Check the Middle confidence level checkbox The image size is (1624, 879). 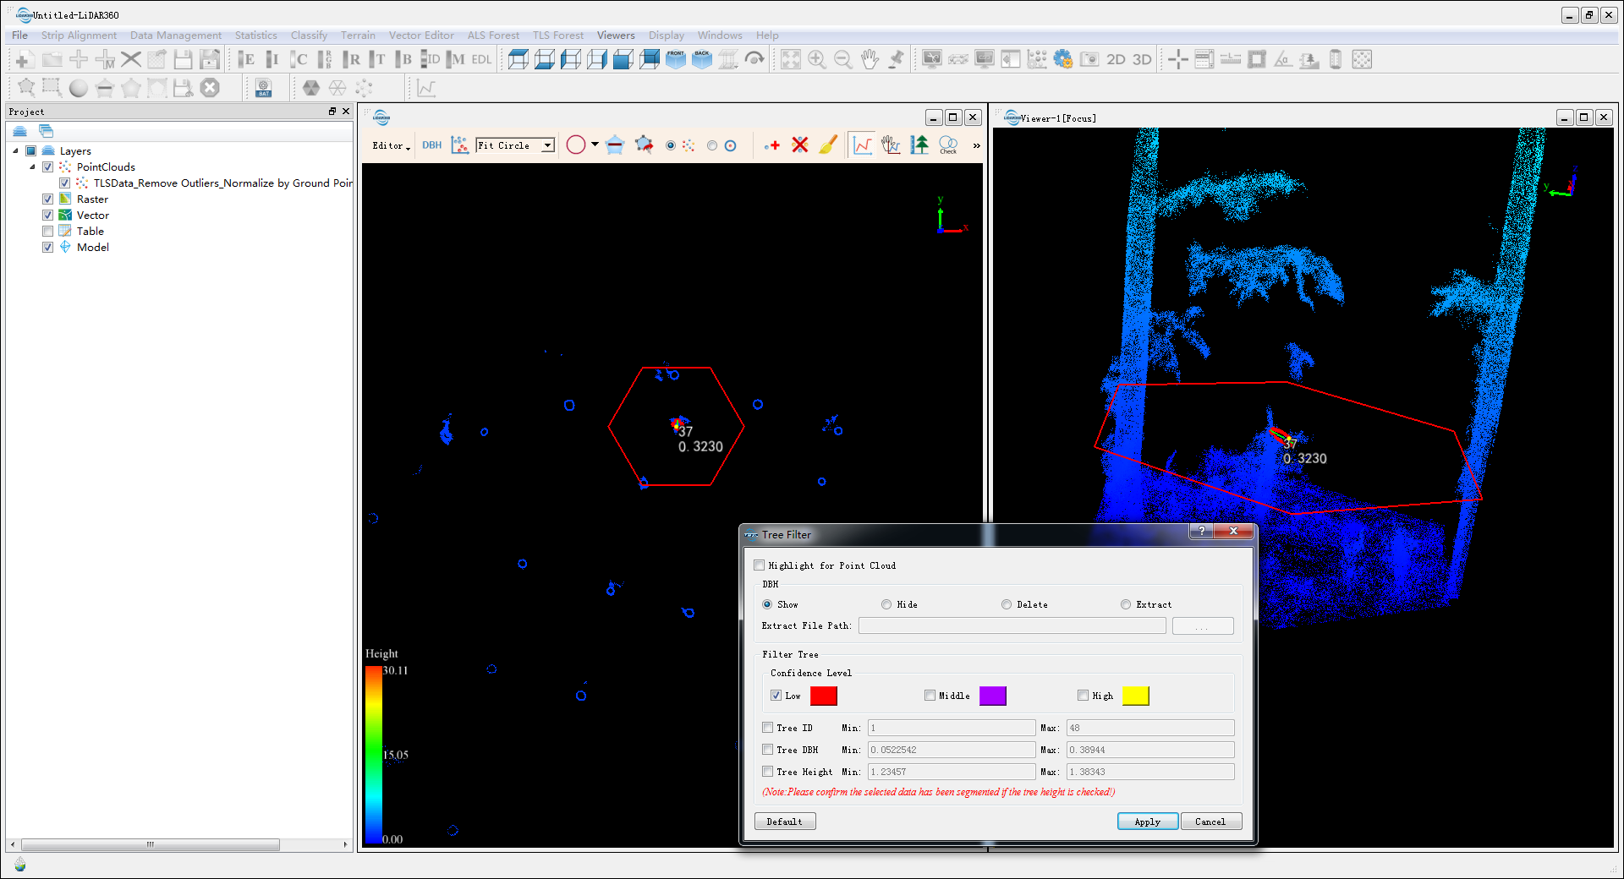pyautogui.click(x=930, y=696)
